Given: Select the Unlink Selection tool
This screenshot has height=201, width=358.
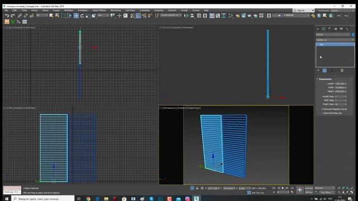Looking at the screenshot, I should (26, 16).
